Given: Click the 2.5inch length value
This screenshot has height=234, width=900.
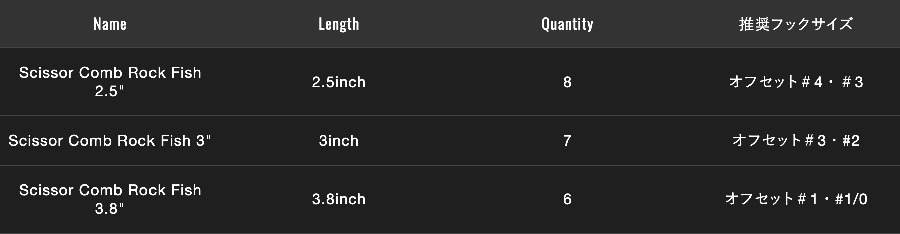Looking at the screenshot, I should click(339, 82).
